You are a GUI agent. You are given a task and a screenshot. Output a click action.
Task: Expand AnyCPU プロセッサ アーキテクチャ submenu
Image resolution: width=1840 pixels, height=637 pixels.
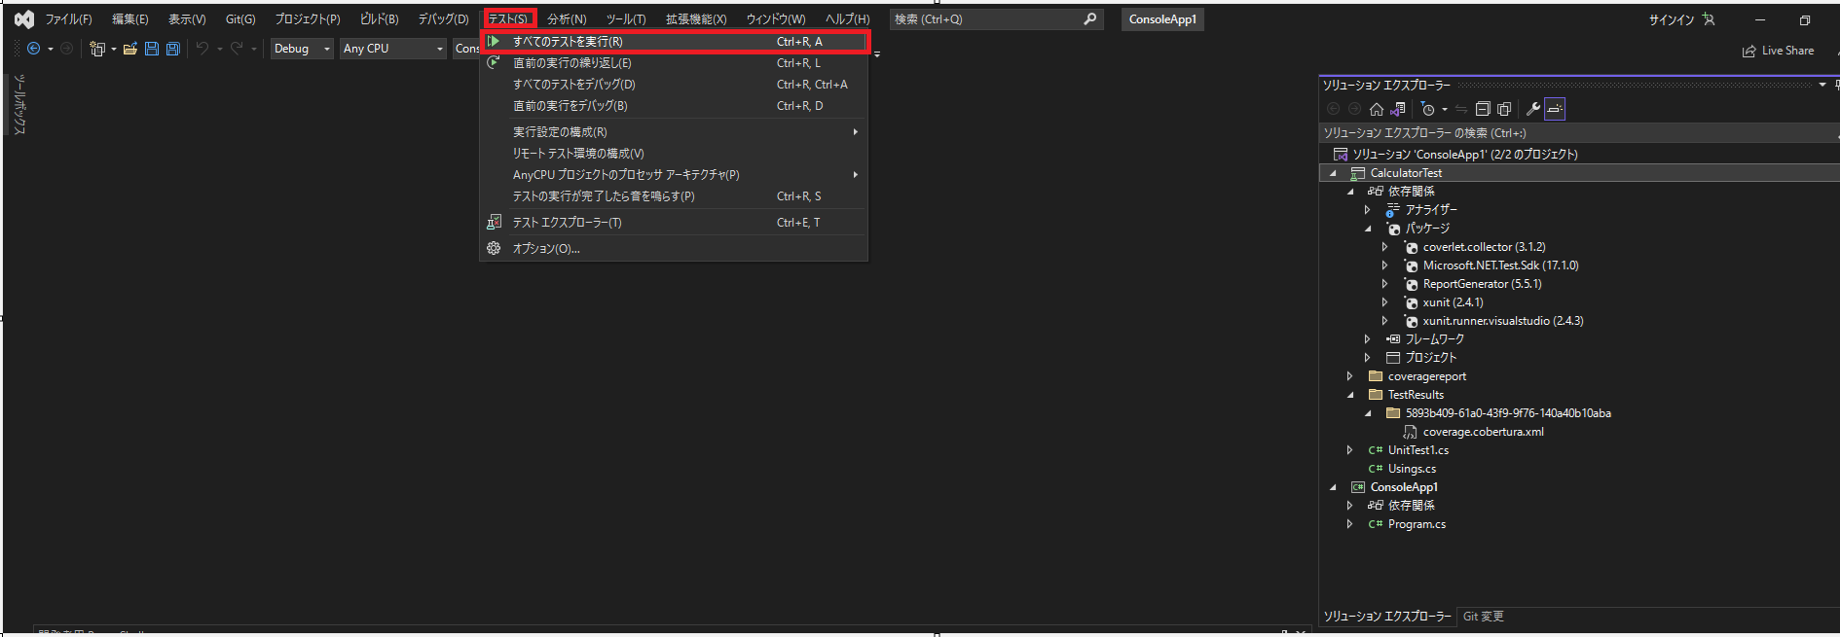click(x=674, y=175)
